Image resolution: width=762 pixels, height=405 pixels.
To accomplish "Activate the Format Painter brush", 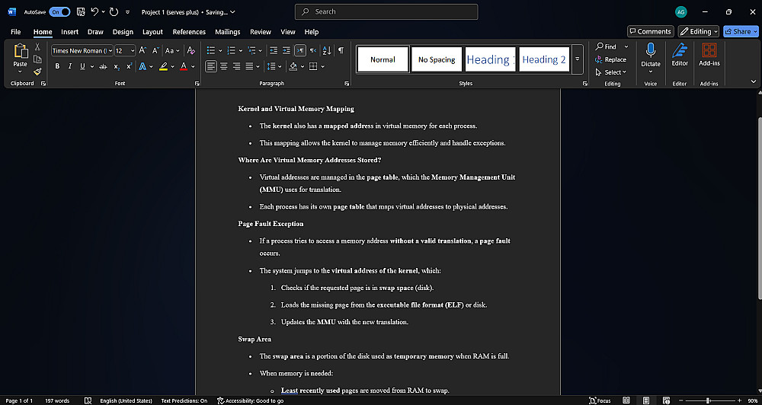I will 37,72.
